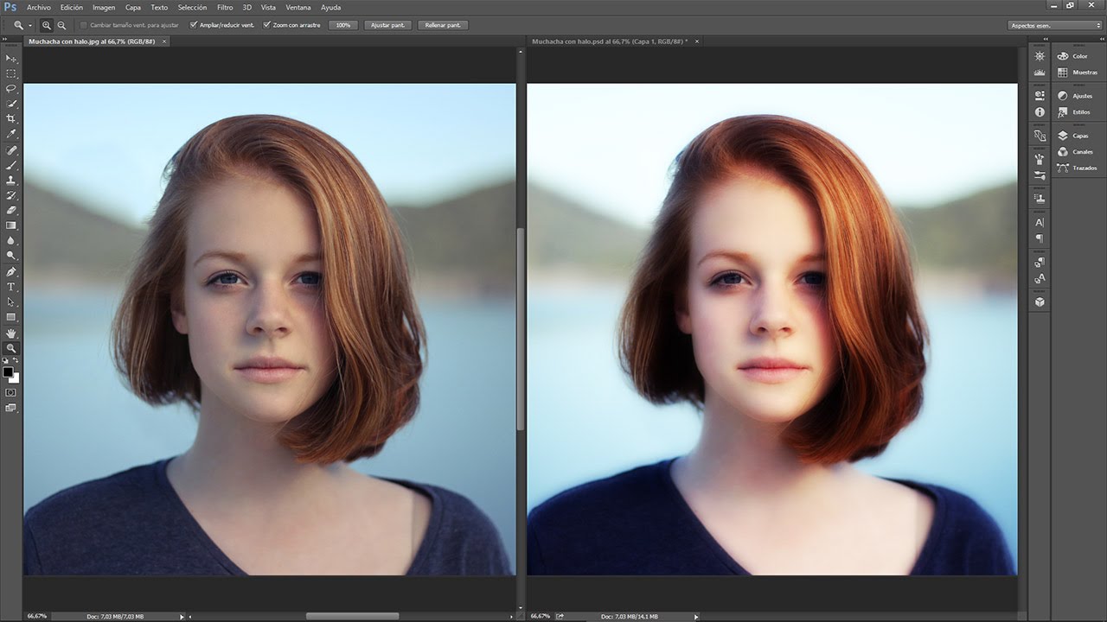1107x622 pixels.
Task: Select the Dodge tool
Action: coord(11,256)
